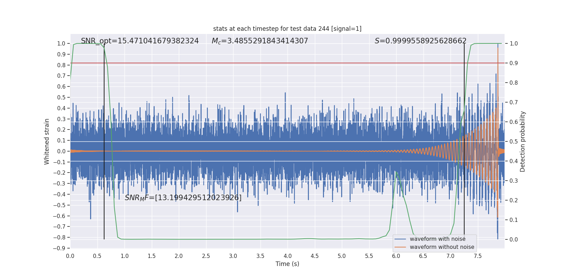The width and height of the screenshot is (561, 280).
Task: Click the left axis tick label 0.7
Action: pyautogui.click(x=61, y=76)
